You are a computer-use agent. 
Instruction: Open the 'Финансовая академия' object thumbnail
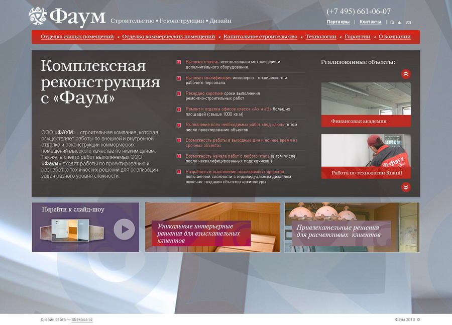coord(366,104)
